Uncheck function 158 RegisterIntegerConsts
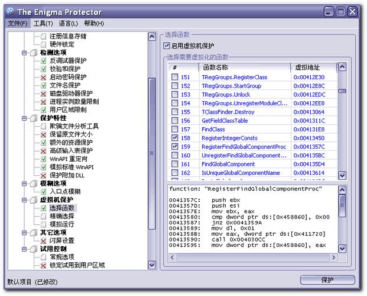 coord(174,138)
